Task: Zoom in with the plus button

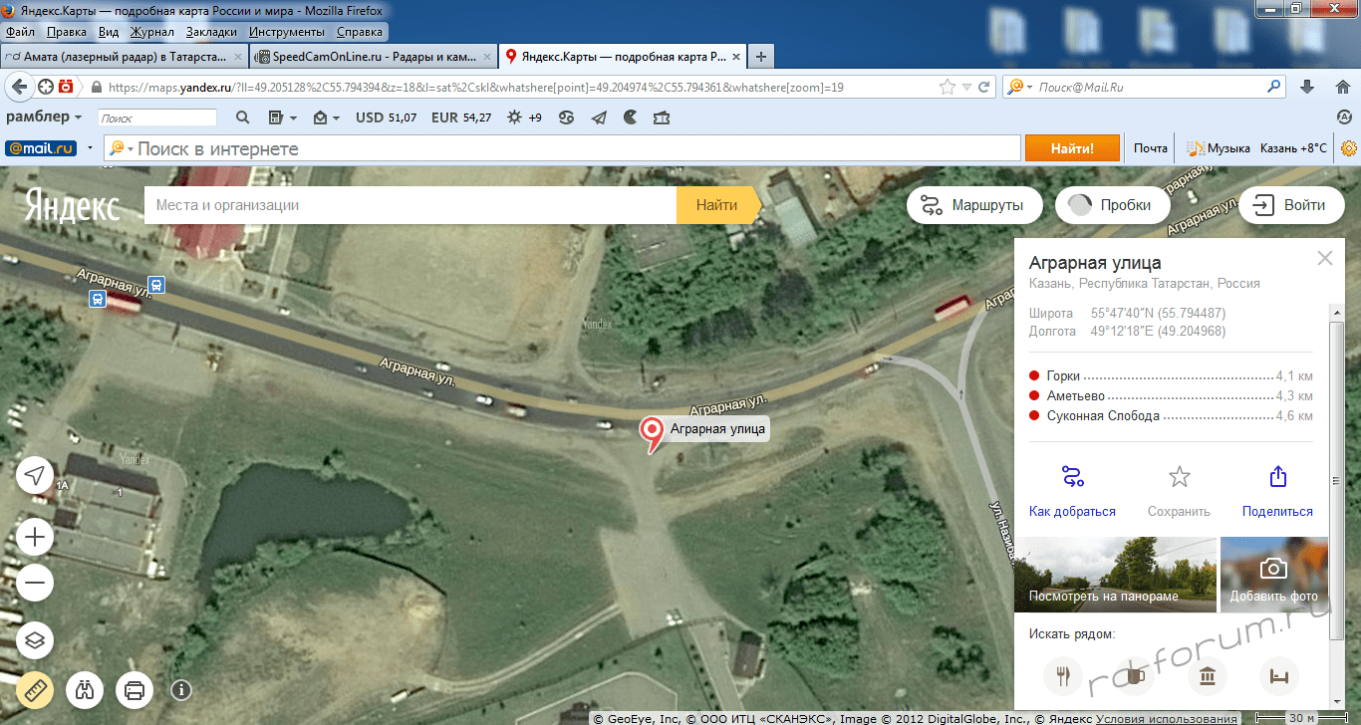Action: 35,539
